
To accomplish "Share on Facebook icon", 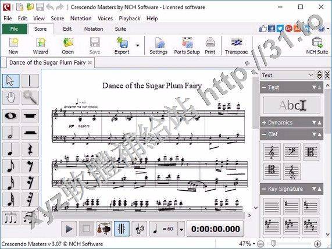I will 272,29.
